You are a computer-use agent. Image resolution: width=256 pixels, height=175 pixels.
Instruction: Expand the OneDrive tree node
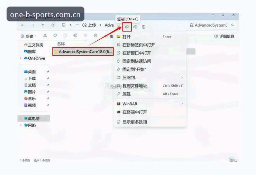point(21,58)
